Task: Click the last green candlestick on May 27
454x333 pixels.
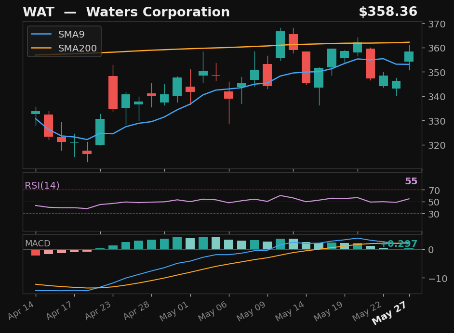Action: (x=409, y=57)
